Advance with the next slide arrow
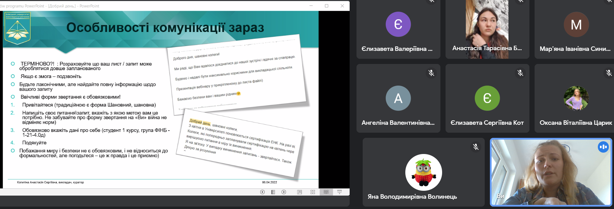Image resolution: width=614 pixels, height=209 pixels. 284,192
